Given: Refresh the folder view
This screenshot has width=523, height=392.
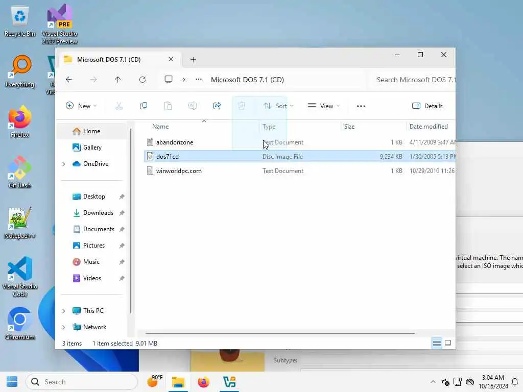Looking at the screenshot, I should [x=142, y=80].
